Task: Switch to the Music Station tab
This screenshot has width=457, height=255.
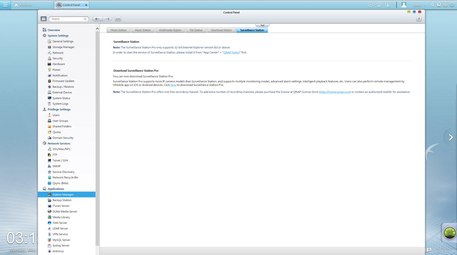Action: click(x=143, y=30)
